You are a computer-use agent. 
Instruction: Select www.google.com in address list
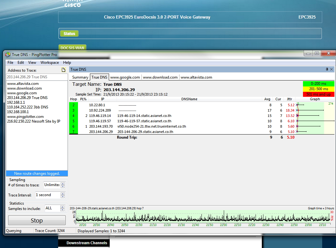pyautogui.click(x=22, y=93)
